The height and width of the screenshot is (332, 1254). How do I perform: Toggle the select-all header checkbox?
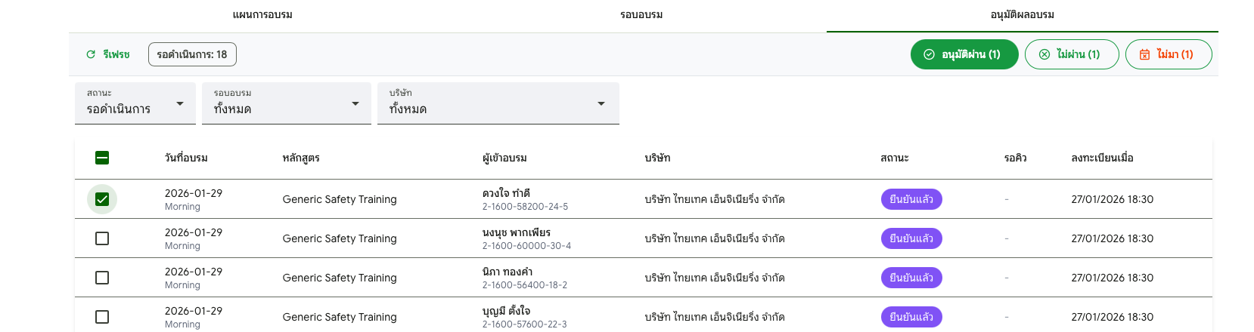tap(102, 158)
